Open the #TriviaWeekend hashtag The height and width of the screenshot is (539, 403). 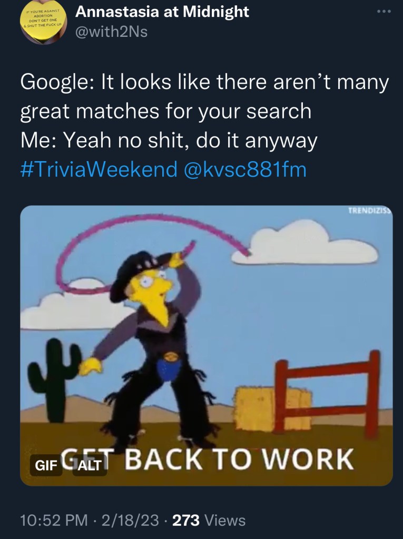point(99,170)
